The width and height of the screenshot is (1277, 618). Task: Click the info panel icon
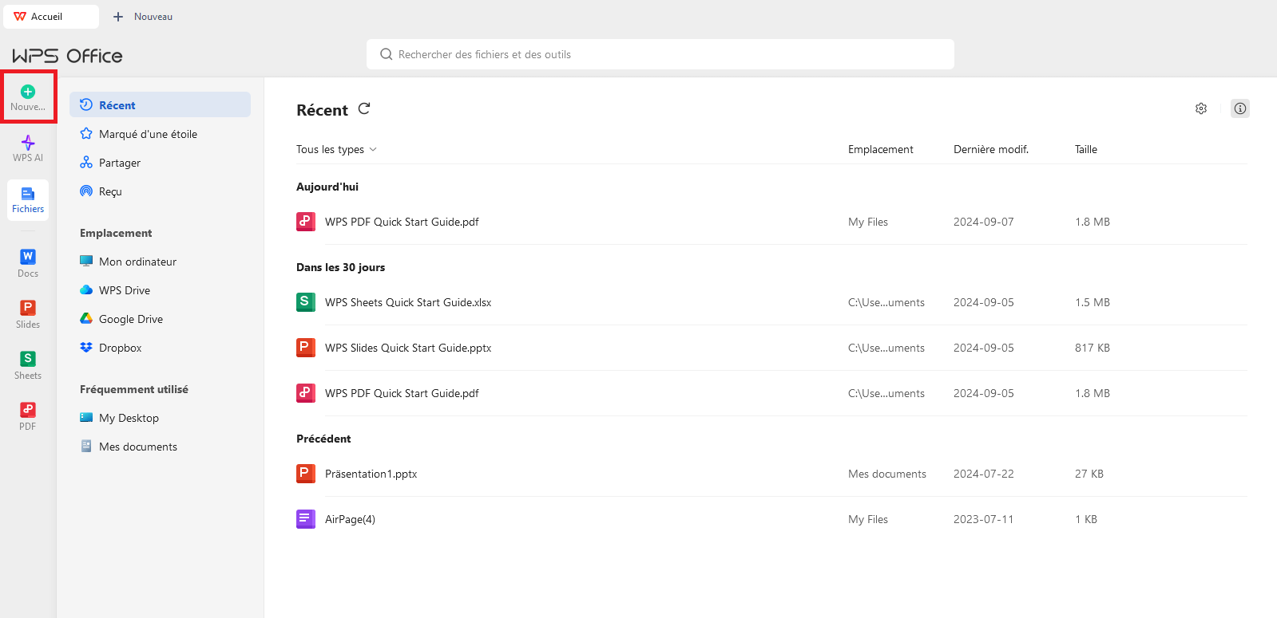click(1239, 108)
